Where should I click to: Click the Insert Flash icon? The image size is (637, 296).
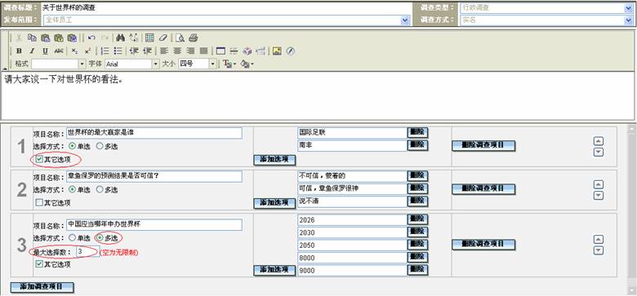[290, 51]
